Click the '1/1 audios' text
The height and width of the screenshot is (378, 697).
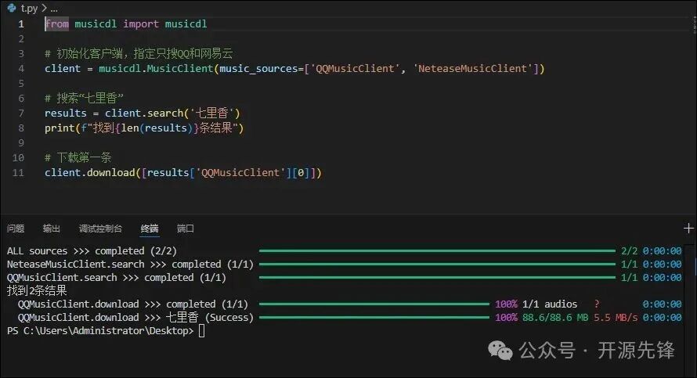550,304
